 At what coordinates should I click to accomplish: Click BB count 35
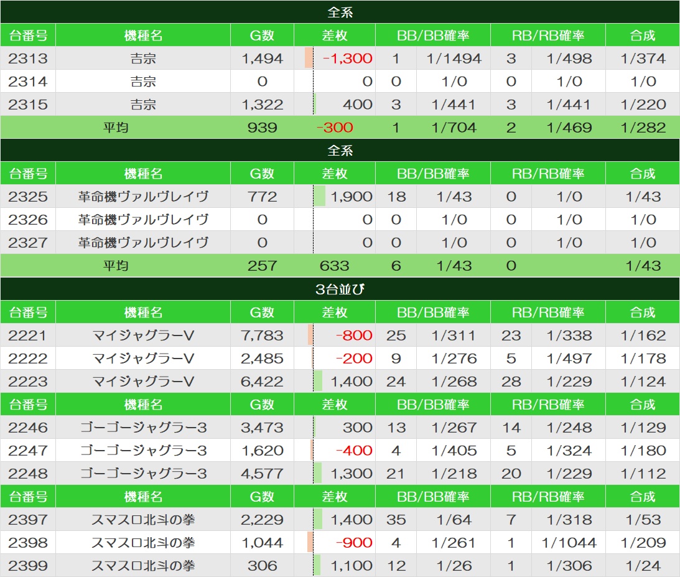point(396,519)
